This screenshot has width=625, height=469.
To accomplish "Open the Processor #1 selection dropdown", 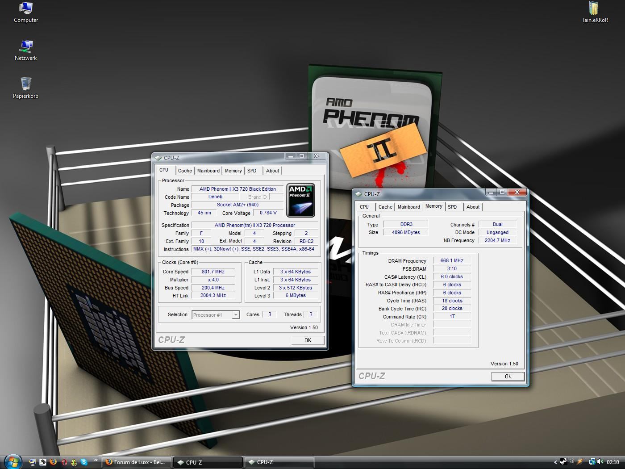I will [x=216, y=315].
